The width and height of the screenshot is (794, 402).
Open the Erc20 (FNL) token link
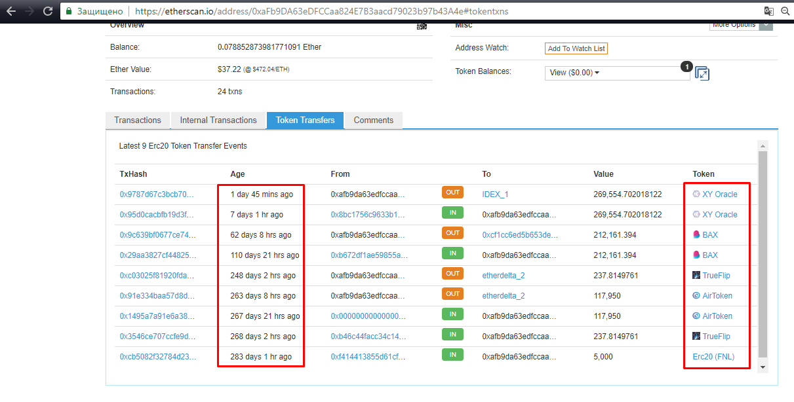[x=713, y=357]
